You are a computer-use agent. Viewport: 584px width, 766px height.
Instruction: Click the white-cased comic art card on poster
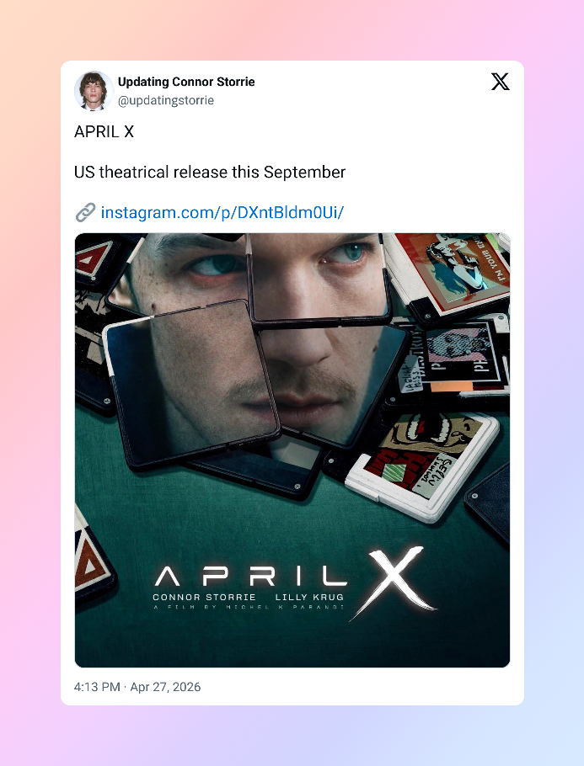424,465
